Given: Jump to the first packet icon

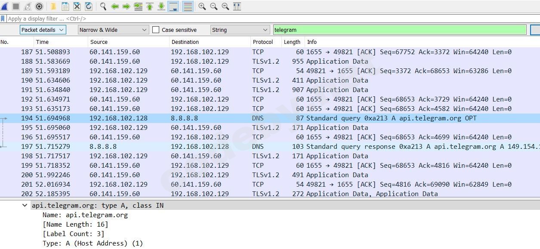Looking at the screenshot, I should (150, 6).
